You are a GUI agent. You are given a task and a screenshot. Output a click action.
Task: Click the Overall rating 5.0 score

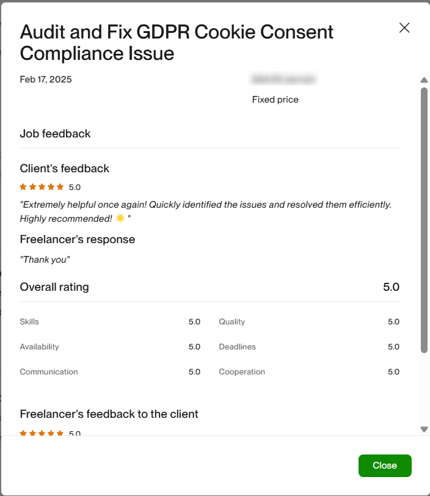(391, 287)
